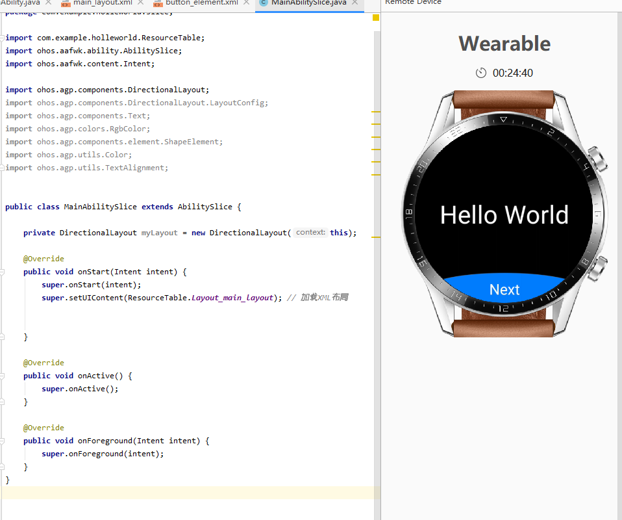Click the unused import ohos.agp.colors.RgbColor line
The image size is (622, 520).
(78, 129)
